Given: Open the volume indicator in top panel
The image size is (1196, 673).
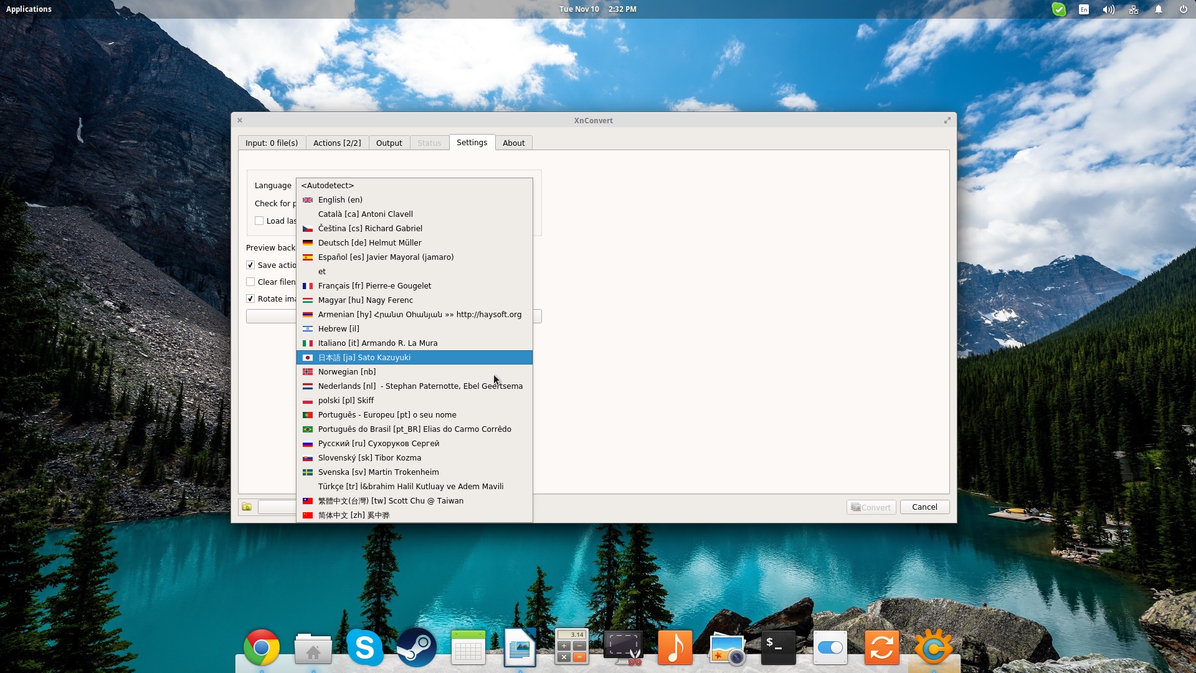Looking at the screenshot, I should pos(1109,9).
